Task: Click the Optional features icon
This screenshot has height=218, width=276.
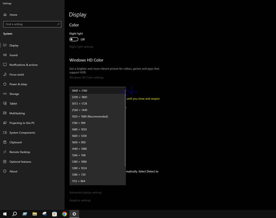Action: pos(5,161)
